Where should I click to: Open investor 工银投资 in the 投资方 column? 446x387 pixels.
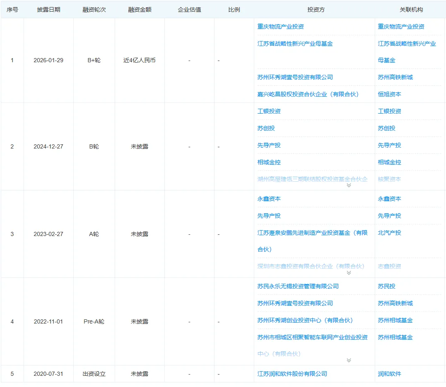269,111
